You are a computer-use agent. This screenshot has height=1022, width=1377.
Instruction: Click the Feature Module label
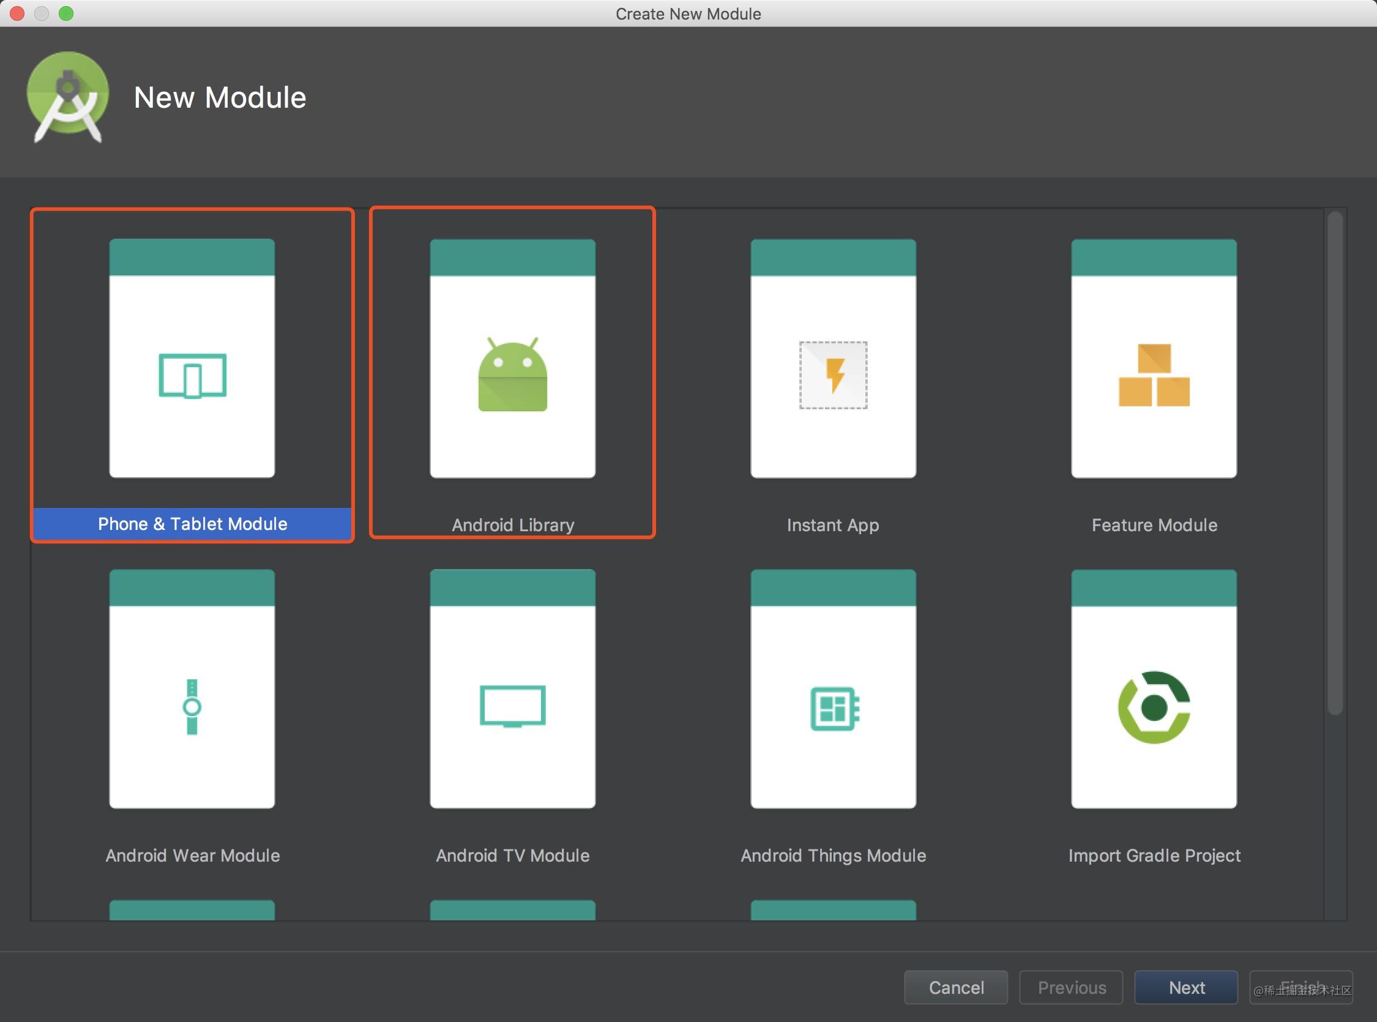pyautogui.click(x=1154, y=524)
